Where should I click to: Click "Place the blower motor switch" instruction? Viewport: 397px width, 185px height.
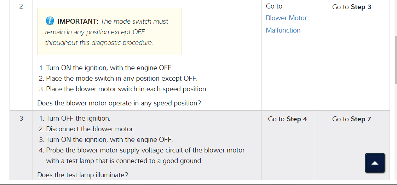coord(126,89)
